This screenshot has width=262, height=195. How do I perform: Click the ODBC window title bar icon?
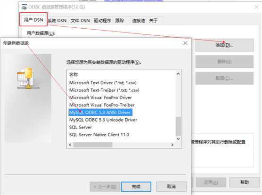tap(25, 7)
